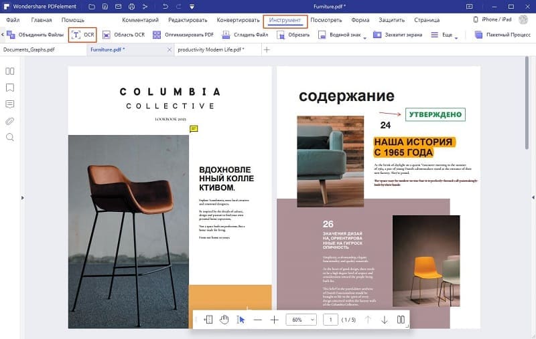
Task: Send PDF by email envelope icon
Action: [119, 7]
